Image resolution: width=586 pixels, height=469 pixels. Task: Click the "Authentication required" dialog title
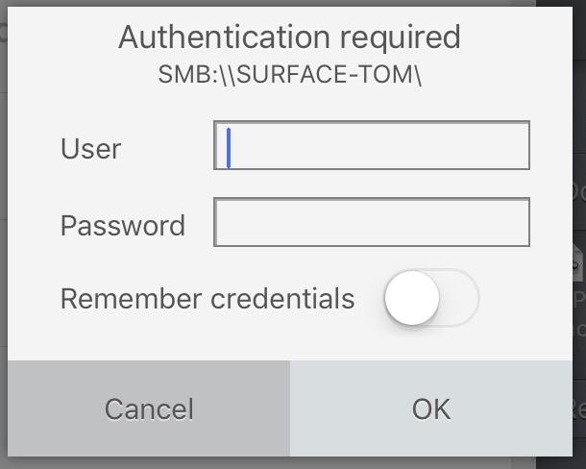289,37
